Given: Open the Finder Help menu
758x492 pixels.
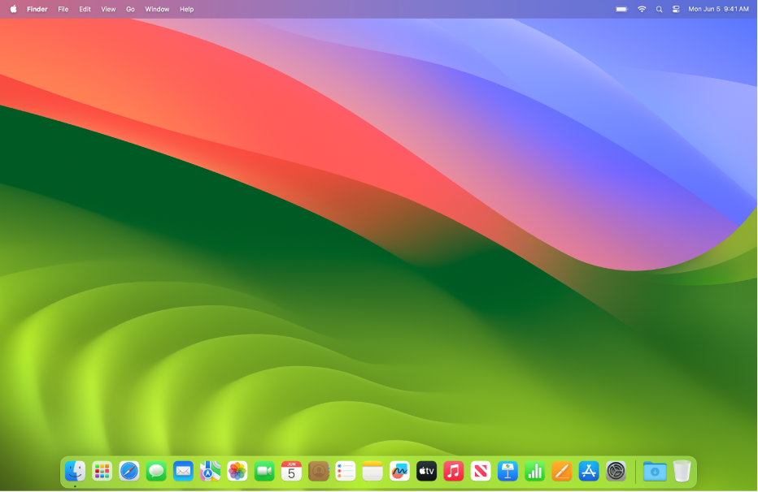Looking at the screenshot, I should point(186,9).
